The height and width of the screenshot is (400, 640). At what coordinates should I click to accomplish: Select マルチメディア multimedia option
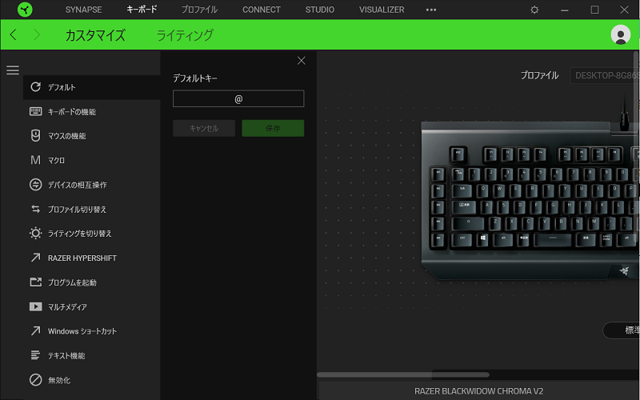[92, 307]
